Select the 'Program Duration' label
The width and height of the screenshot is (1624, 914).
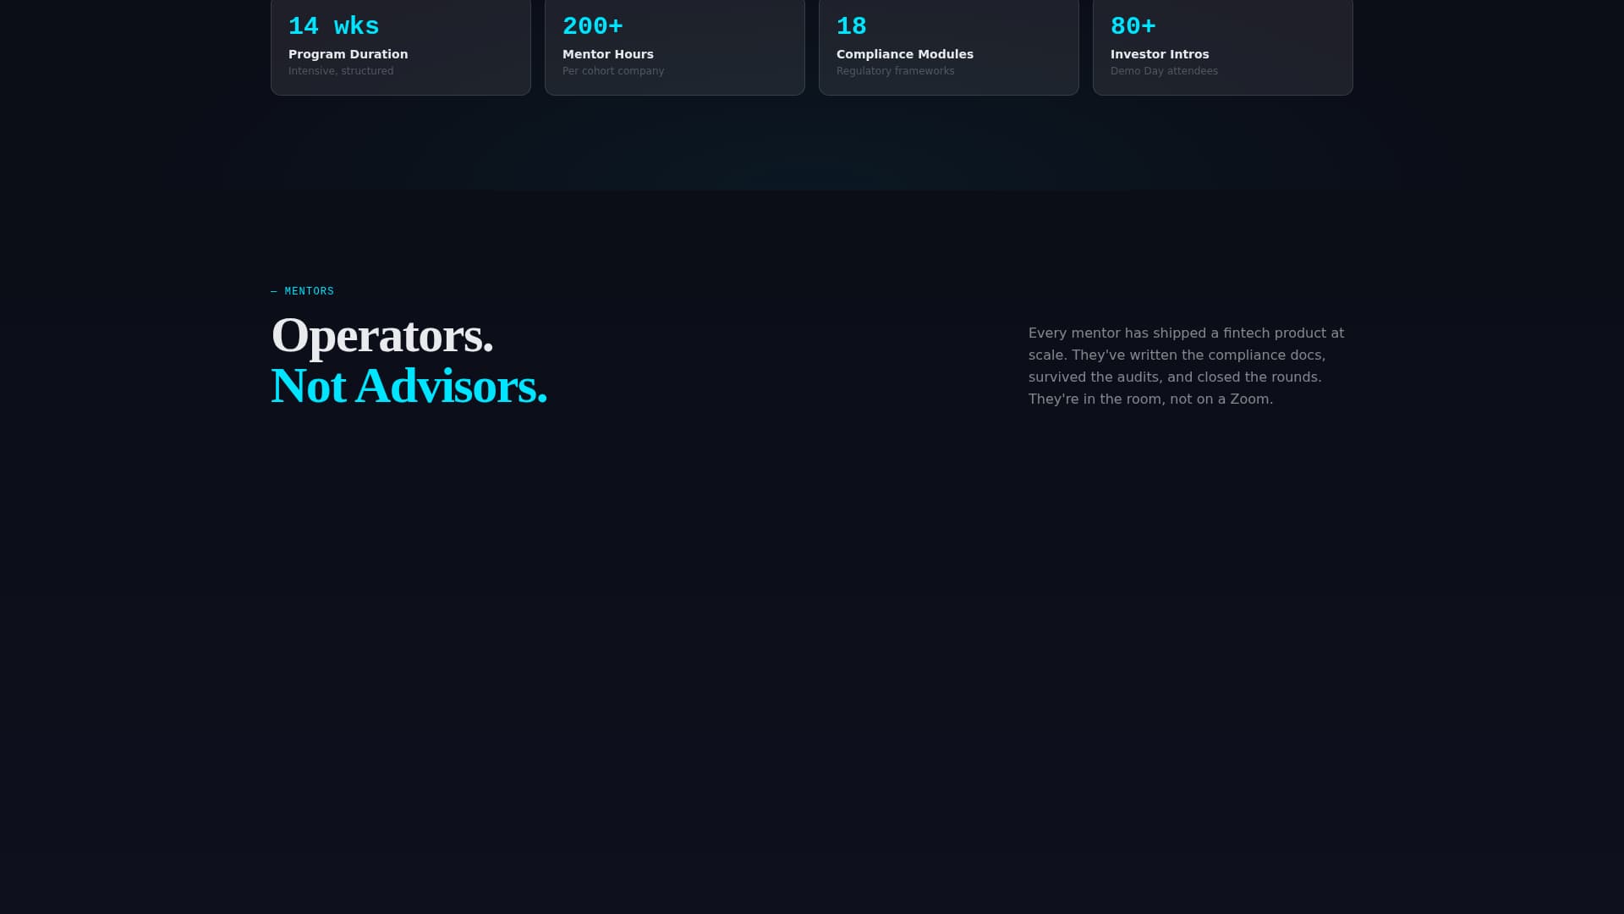point(348,54)
